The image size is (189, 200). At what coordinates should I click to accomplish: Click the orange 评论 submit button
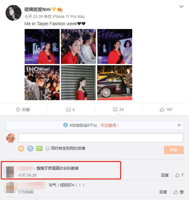pos(174,150)
